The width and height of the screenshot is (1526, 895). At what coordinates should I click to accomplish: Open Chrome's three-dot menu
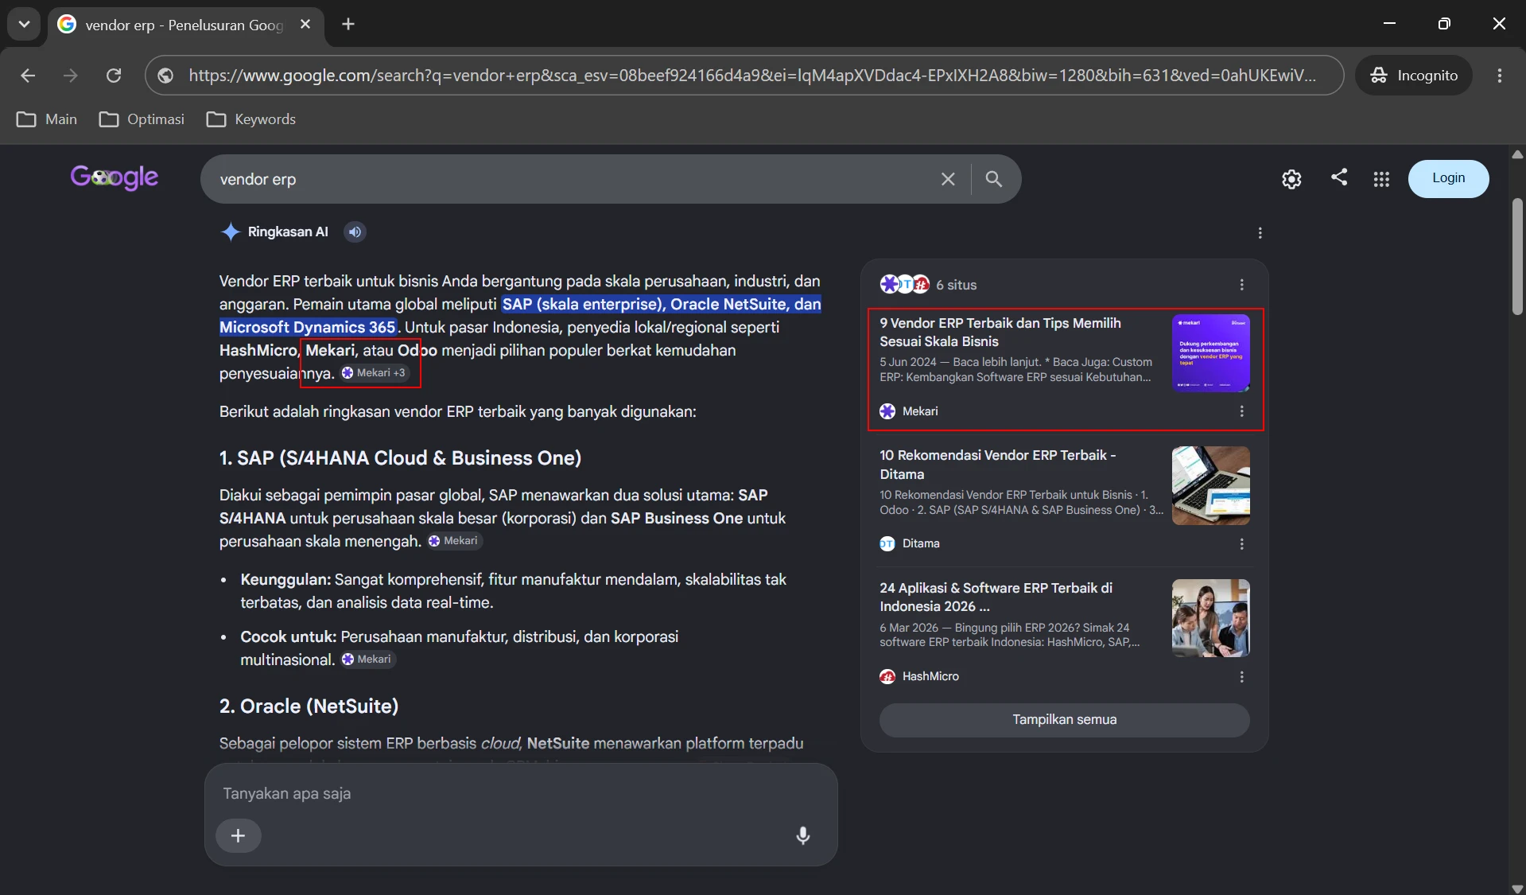click(1500, 76)
